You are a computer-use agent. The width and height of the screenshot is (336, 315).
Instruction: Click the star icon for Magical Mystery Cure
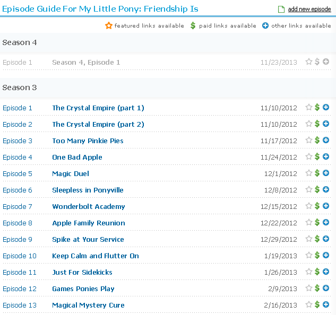[309, 304]
